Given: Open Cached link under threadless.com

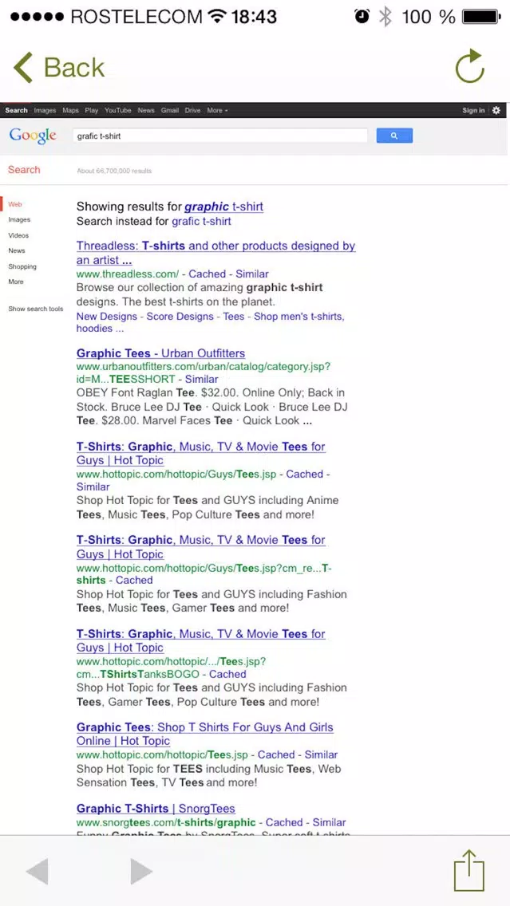Looking at the screenshot, I should coord(207,274).
